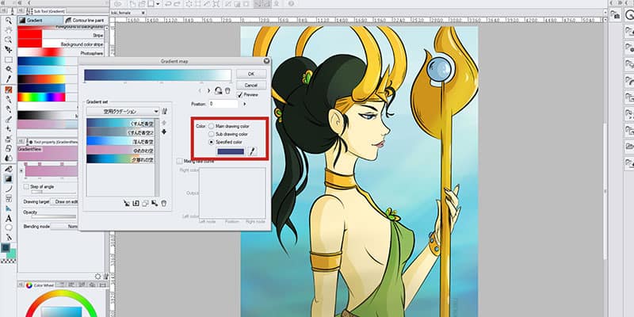The height and width of the screenshot is (317, 634).
Task: Click Position input field
Action: (223, 104)
